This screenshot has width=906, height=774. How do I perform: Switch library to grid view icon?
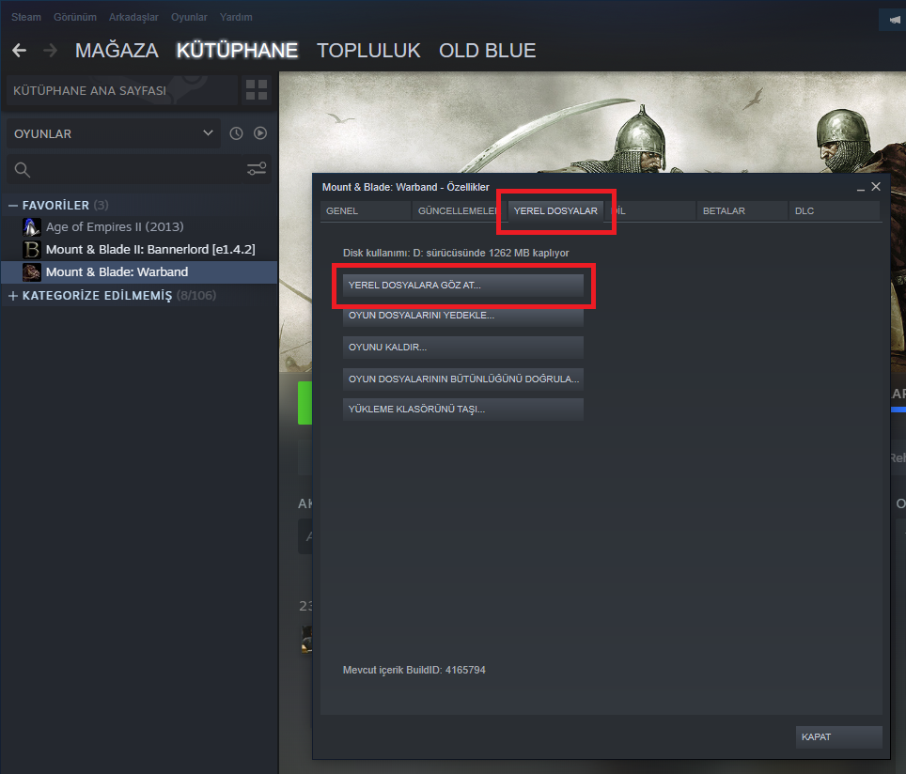[257, 90]
